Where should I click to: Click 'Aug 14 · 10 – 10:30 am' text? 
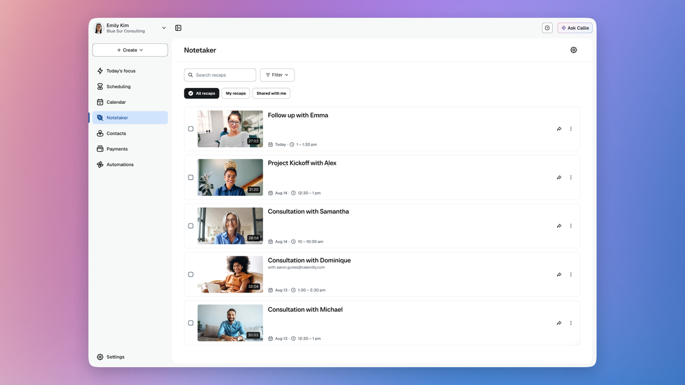pyautogui.click(x=296, y=242)
